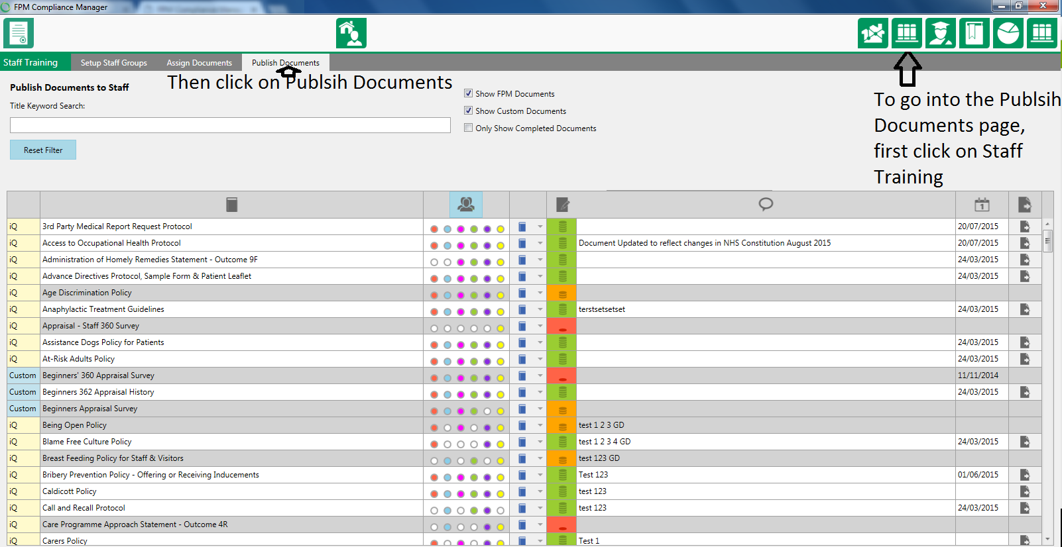The width and height of the screenshot is (1062, 547).
Task: Click the Reset Filter button
Action: click(x=43, y=150)
